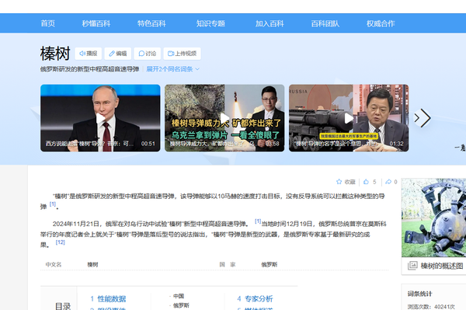
Task: Click the share arrow icon
Action: tap(388, 182)
